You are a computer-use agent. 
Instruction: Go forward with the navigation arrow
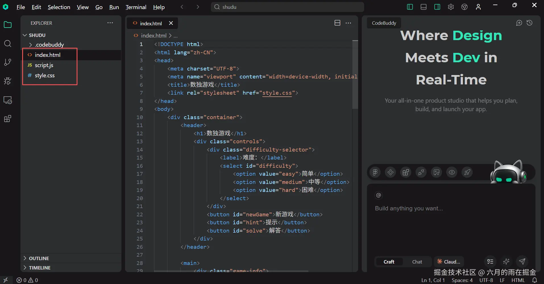tap(198, 7)
